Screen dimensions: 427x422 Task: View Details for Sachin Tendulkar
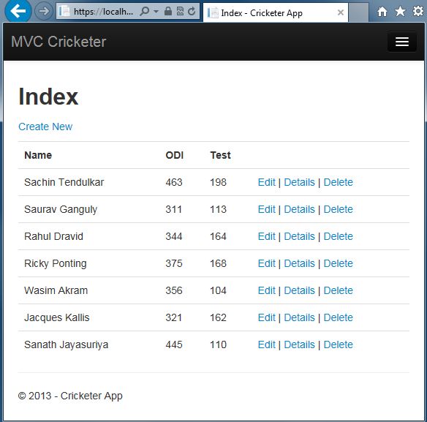click(x=299, y=182)
